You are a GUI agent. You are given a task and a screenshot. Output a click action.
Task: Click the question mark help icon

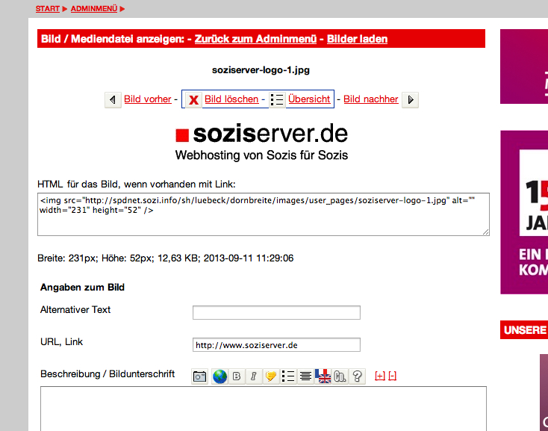358,376
